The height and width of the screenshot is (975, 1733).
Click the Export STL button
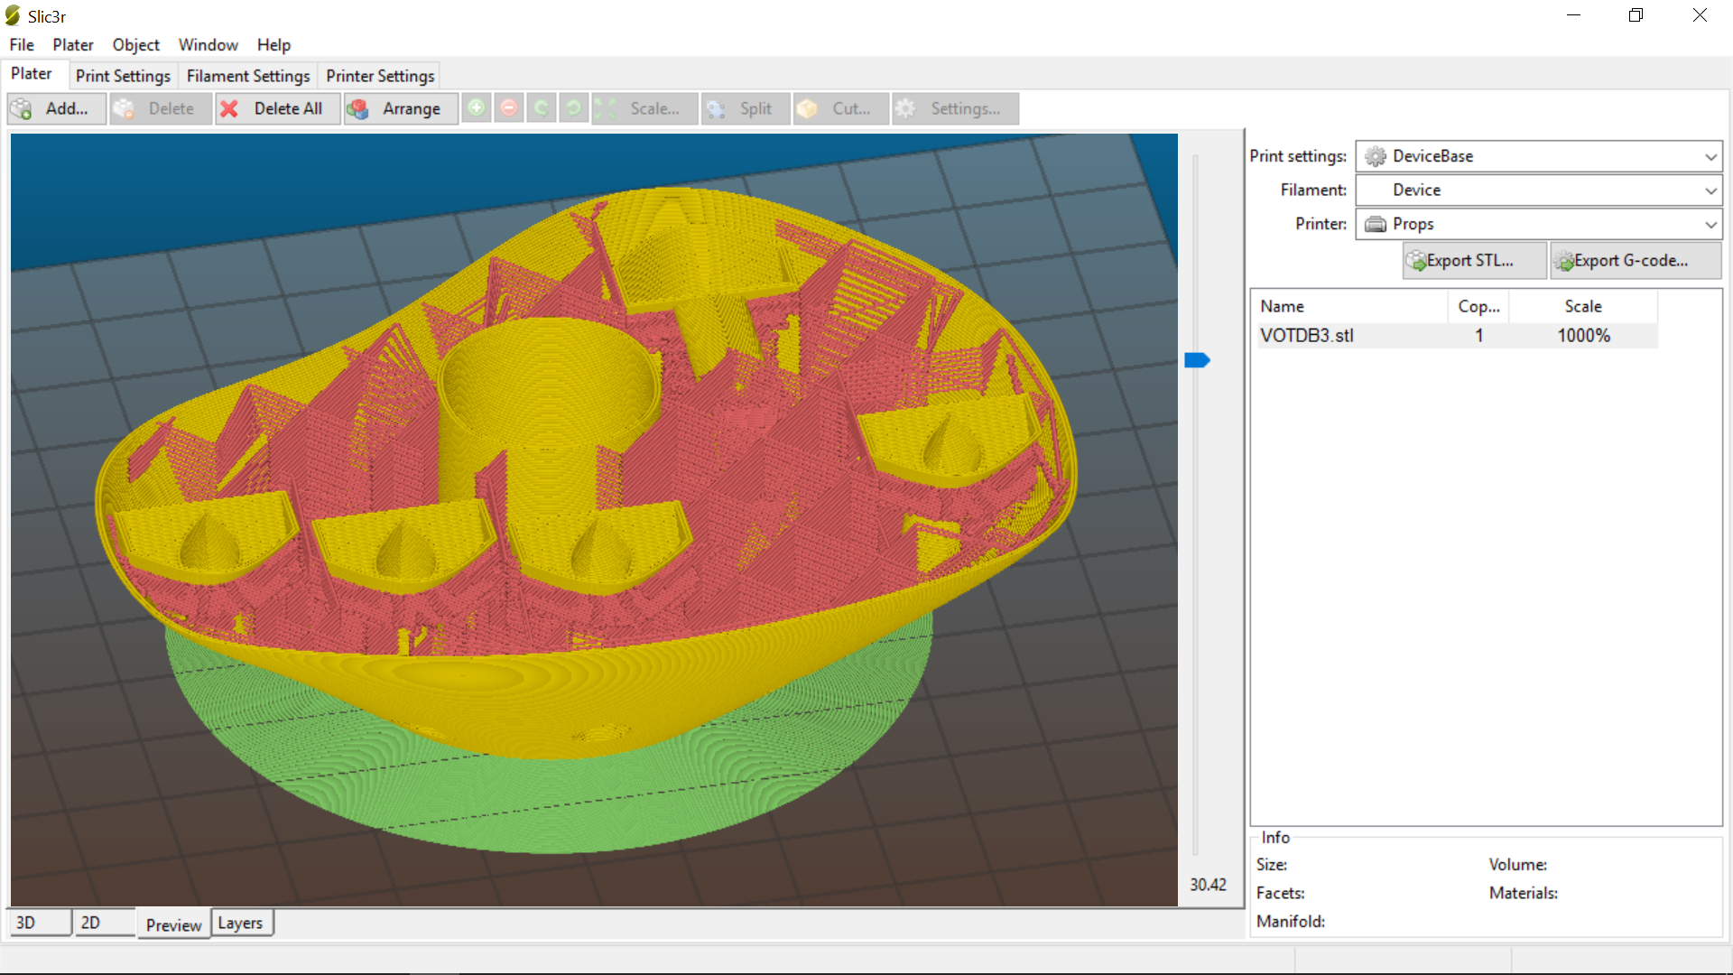point(1473,261)
